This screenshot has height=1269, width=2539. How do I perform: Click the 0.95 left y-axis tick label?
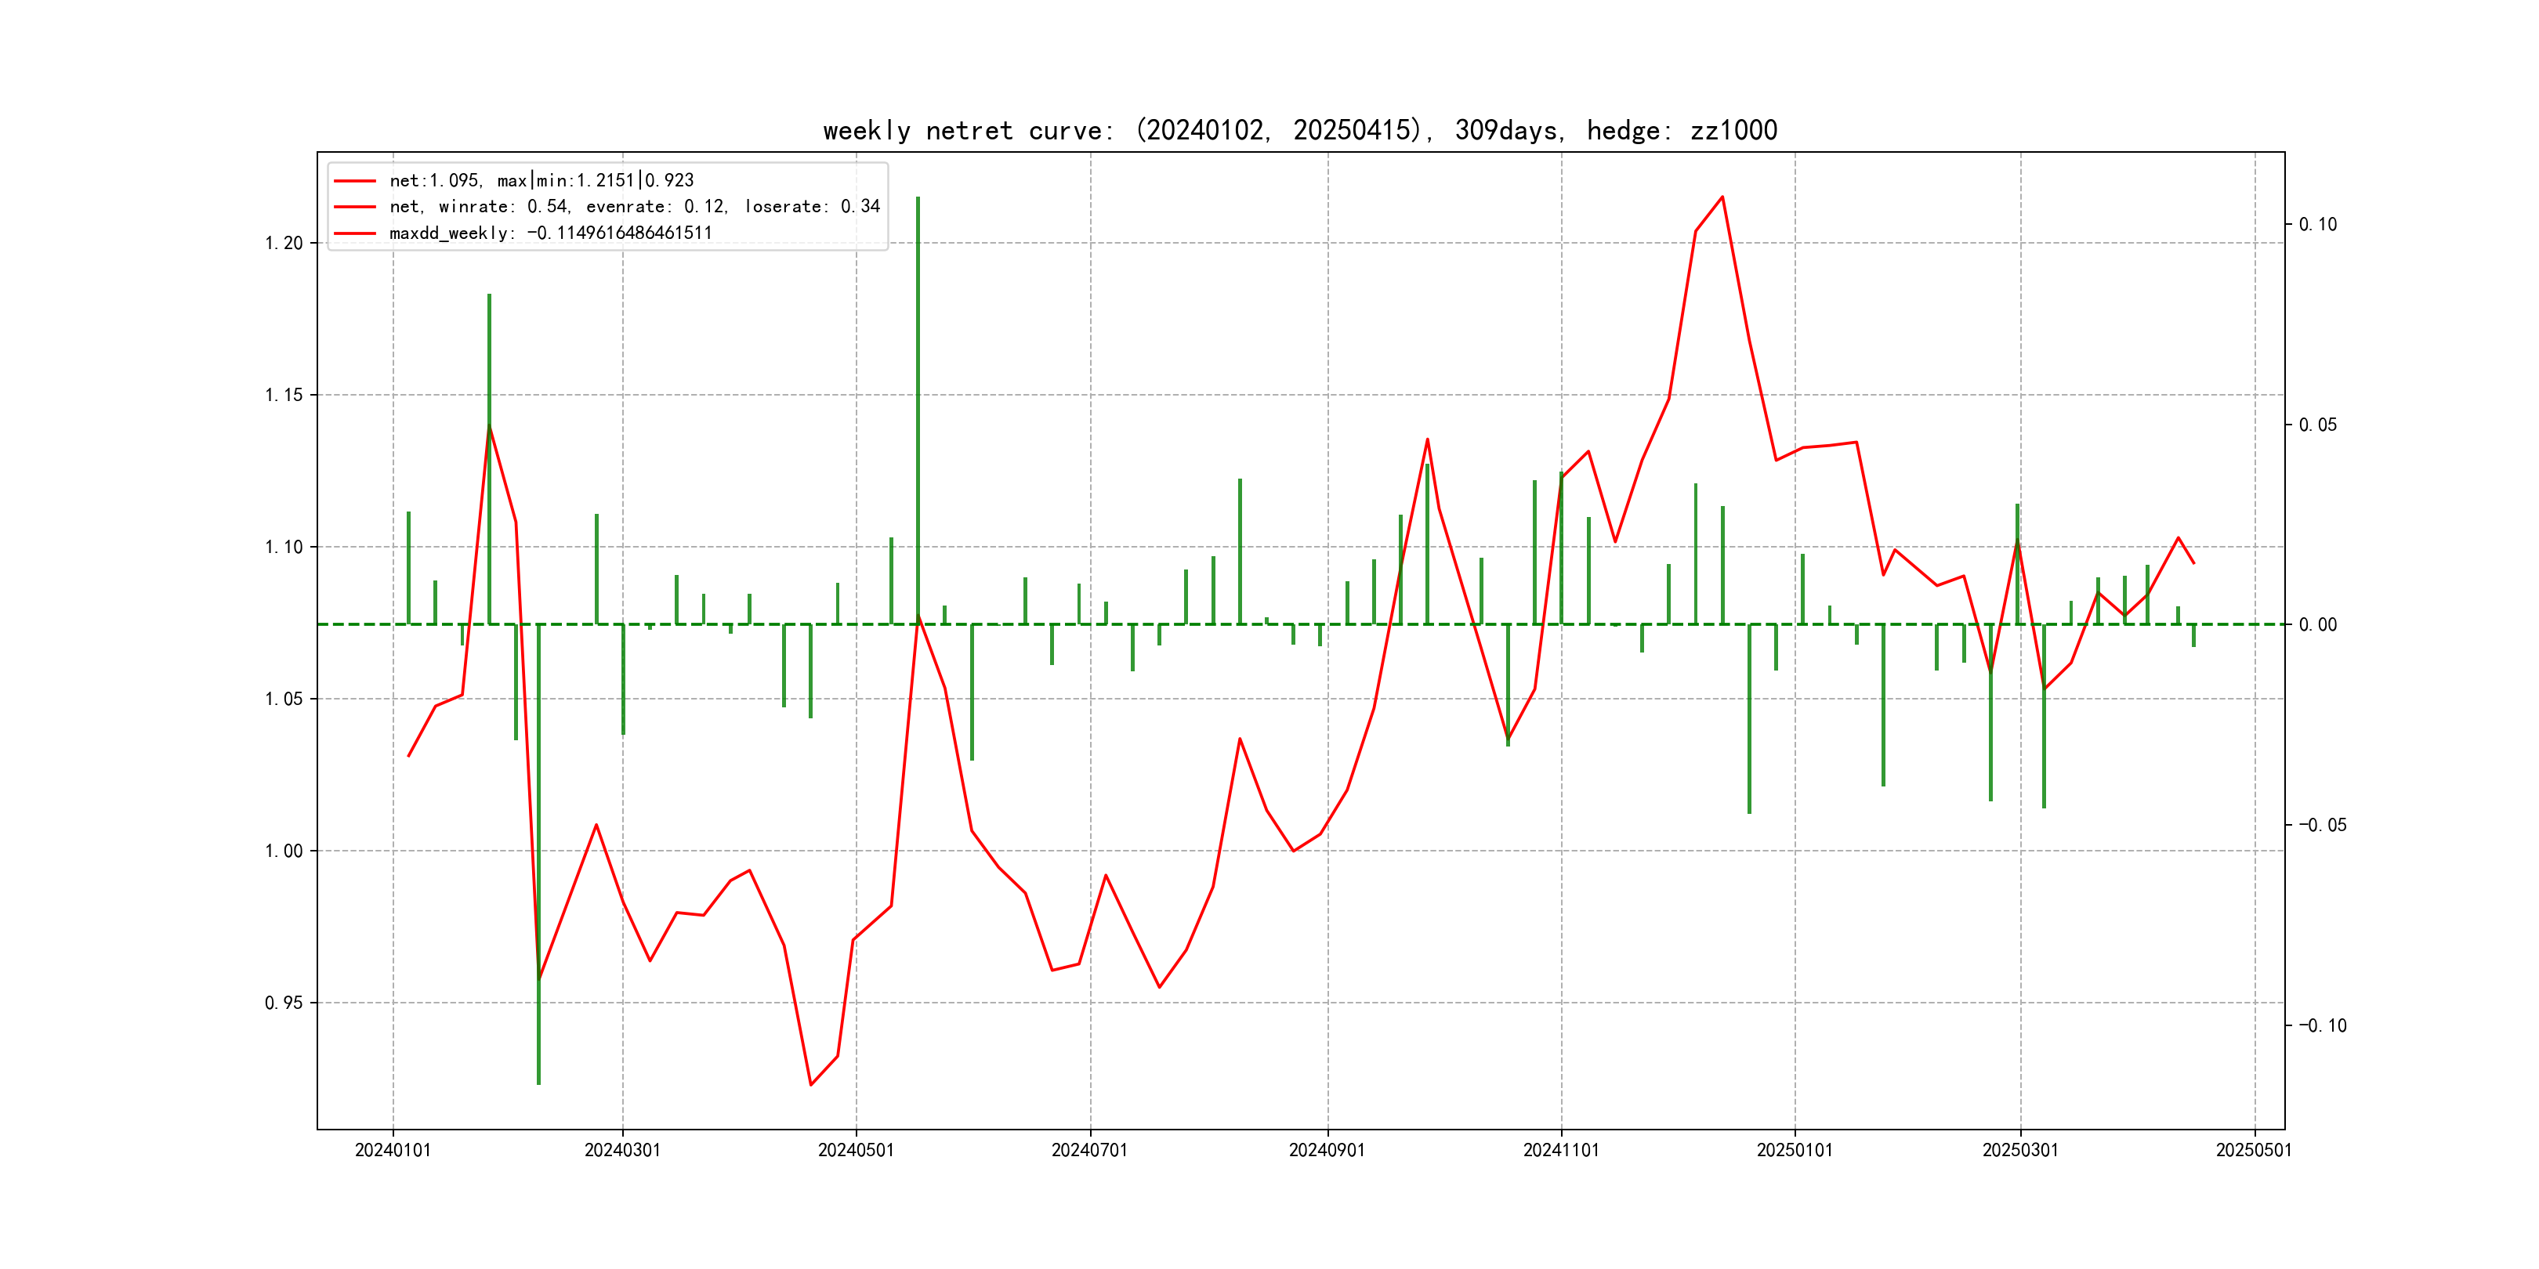click(284, 1003)
